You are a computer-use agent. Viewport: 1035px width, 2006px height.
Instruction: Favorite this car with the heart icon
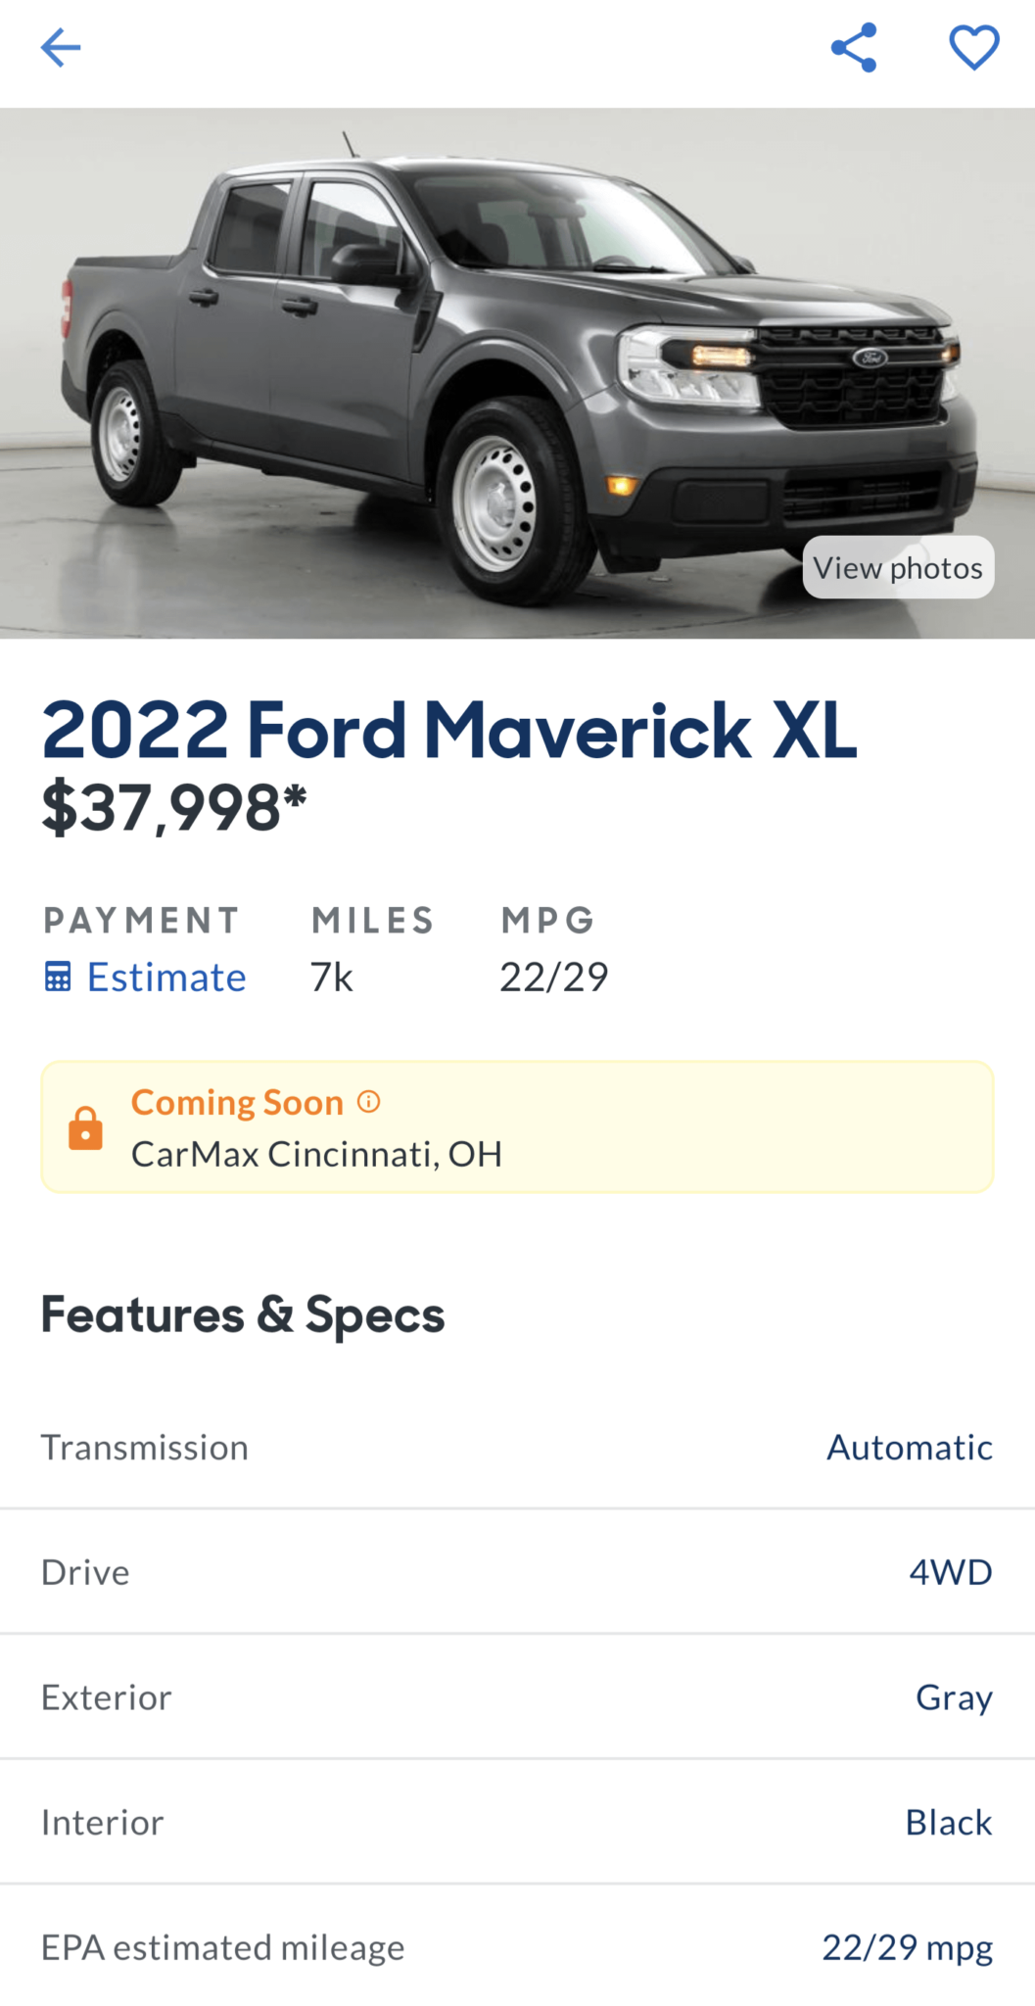(x=973, y=47)
